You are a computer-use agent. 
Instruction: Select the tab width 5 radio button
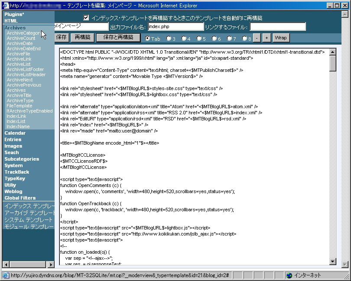point(199,38)
